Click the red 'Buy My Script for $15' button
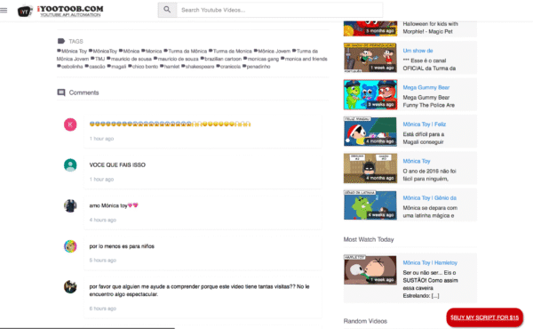The image size is (533, 329). pyautogui.click(x=484, y=317)
